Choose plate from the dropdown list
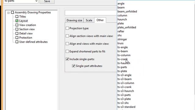Screen dimensions: 195x110 pos(121,24)
